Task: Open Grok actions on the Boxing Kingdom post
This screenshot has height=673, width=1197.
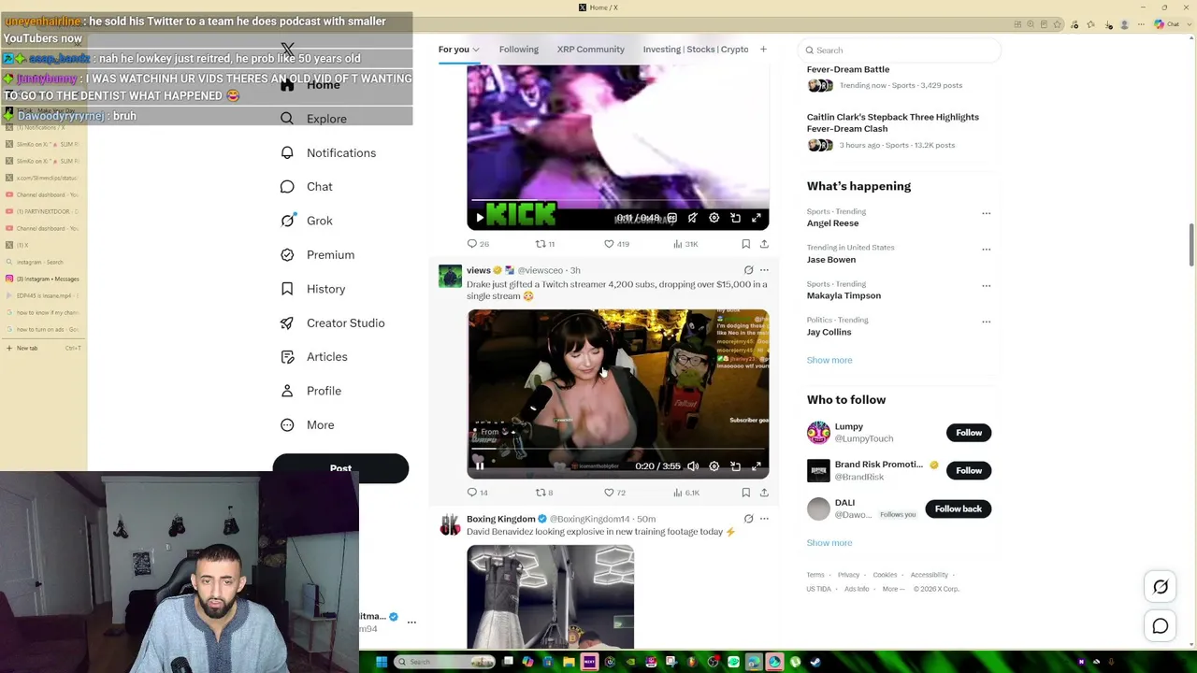Action: coord(748,519)
